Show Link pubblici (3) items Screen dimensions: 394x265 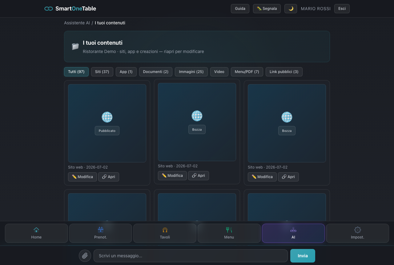point(284,72)
